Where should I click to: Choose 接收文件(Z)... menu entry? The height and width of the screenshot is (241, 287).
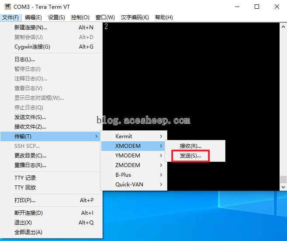click(51, 127)
